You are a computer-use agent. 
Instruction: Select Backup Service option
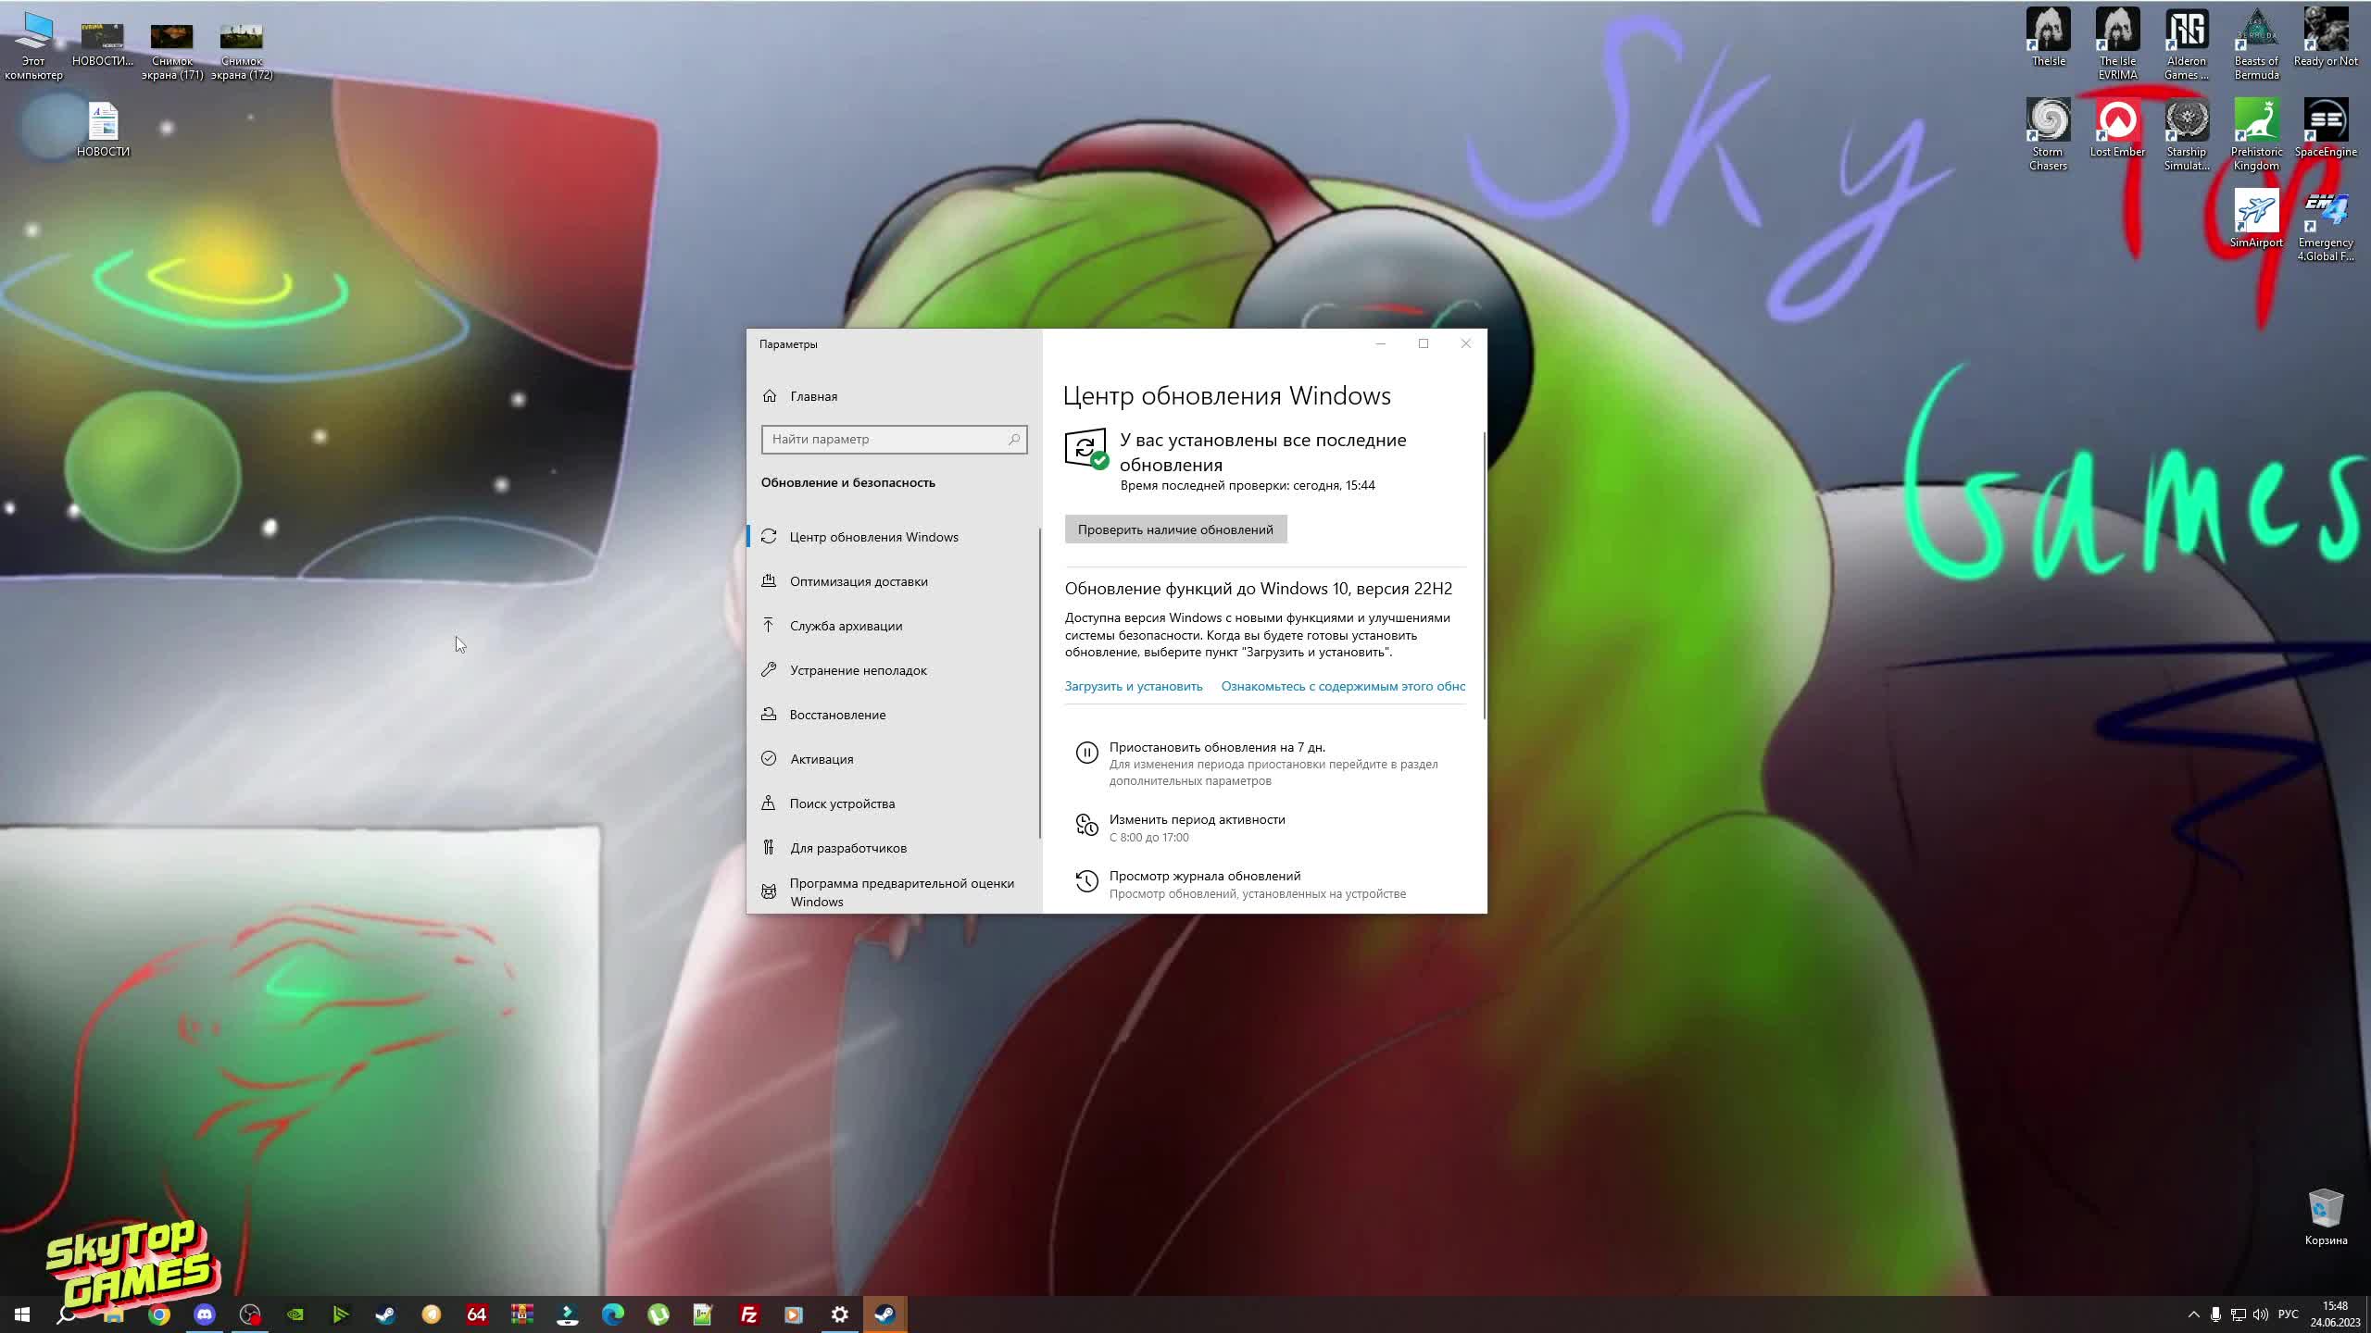(846, 625)
